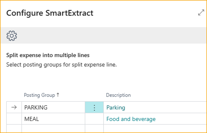Open the three-dot menu for the PARKING row
207x133 pixels.
click(94, 108)
